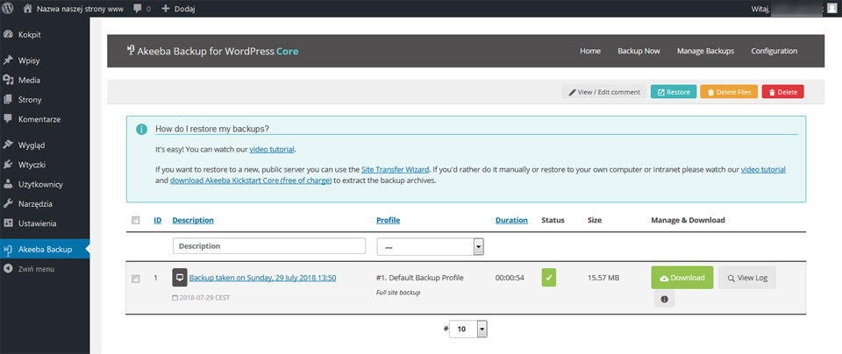Click user avatar in top right corner

831,8
